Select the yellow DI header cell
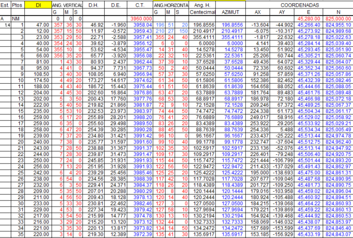Image resolution: width=353 pixels, height=238 pixels. tap(38, 5)
